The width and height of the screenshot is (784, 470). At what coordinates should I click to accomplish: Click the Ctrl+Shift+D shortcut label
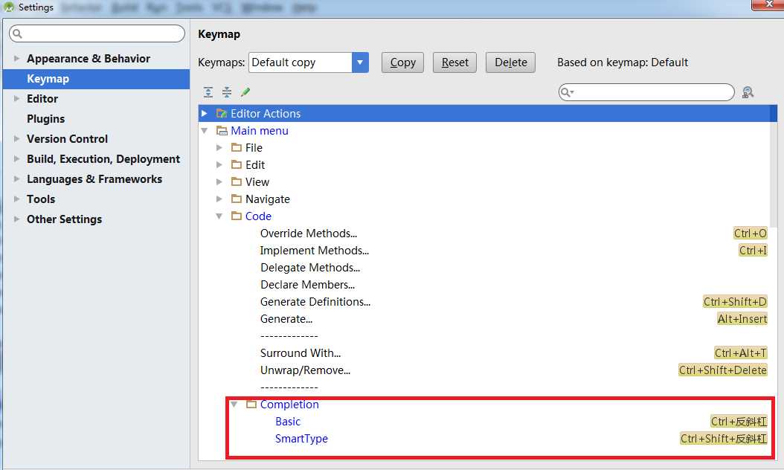tap(735, 301)
